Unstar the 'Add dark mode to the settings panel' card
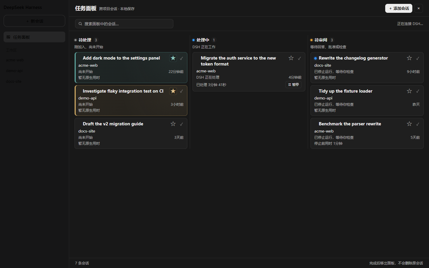 click(x=173, y=58)
